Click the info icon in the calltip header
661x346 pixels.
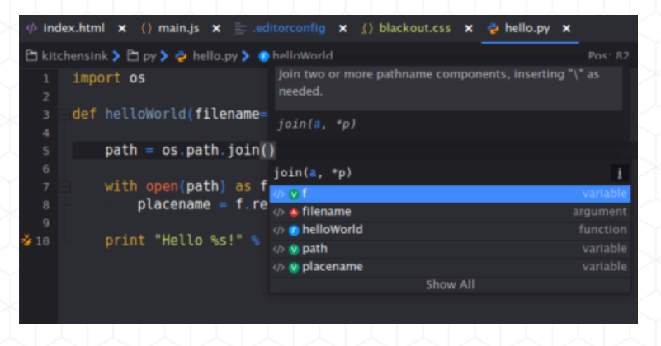click(x=618, y=173)
